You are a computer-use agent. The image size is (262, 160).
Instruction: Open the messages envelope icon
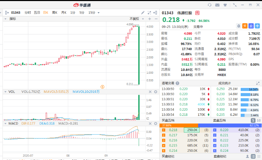(217, 5)
